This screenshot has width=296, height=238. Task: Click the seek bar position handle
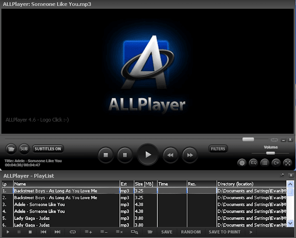[248, 140]
